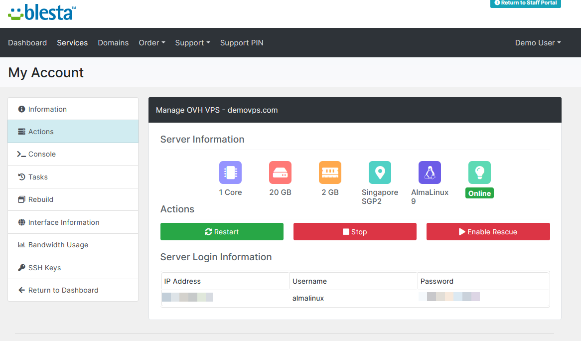
Task: Click the Server Login Information heading
Action: tap(216, 257)
